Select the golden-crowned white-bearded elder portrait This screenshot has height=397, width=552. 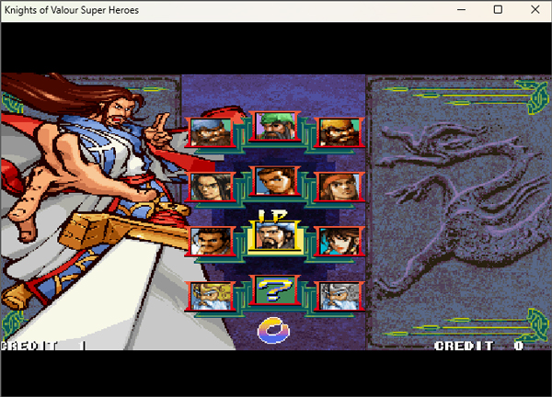[211, 296]
